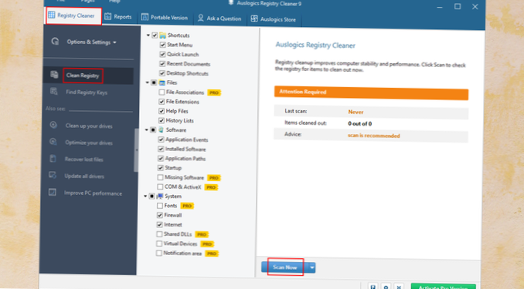524x289 pixels.
Task: Click the Improve PC performance icon
Action: point(52,192)
